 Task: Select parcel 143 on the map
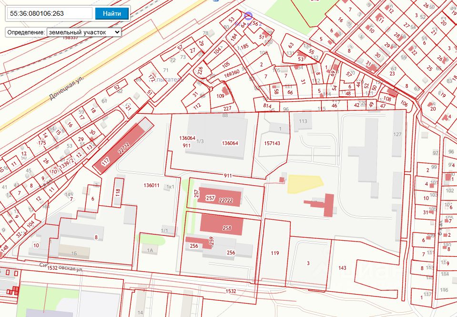[x=342, y=268]
